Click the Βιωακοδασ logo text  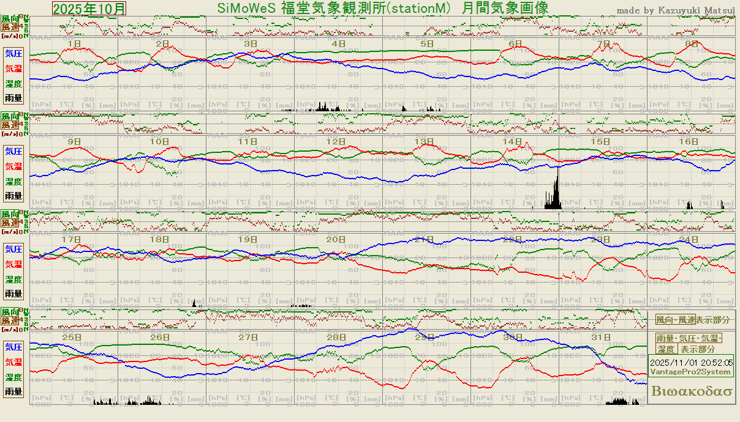(x=692, y=391)
